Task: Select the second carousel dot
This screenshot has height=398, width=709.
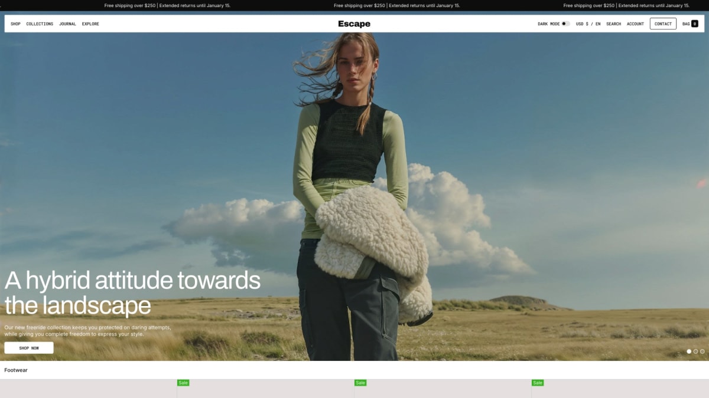Action: tap(694, 352)
